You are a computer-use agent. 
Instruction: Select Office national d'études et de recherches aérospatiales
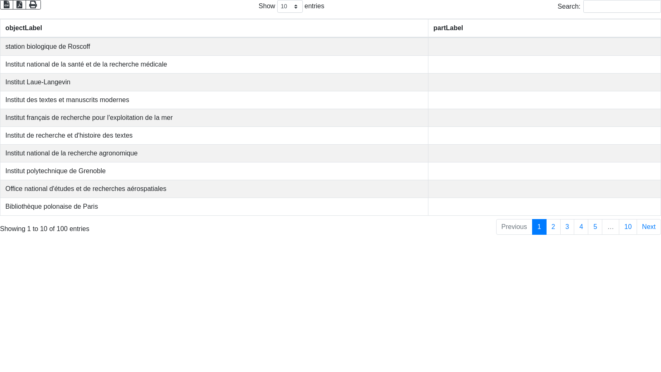pos(330,189)
